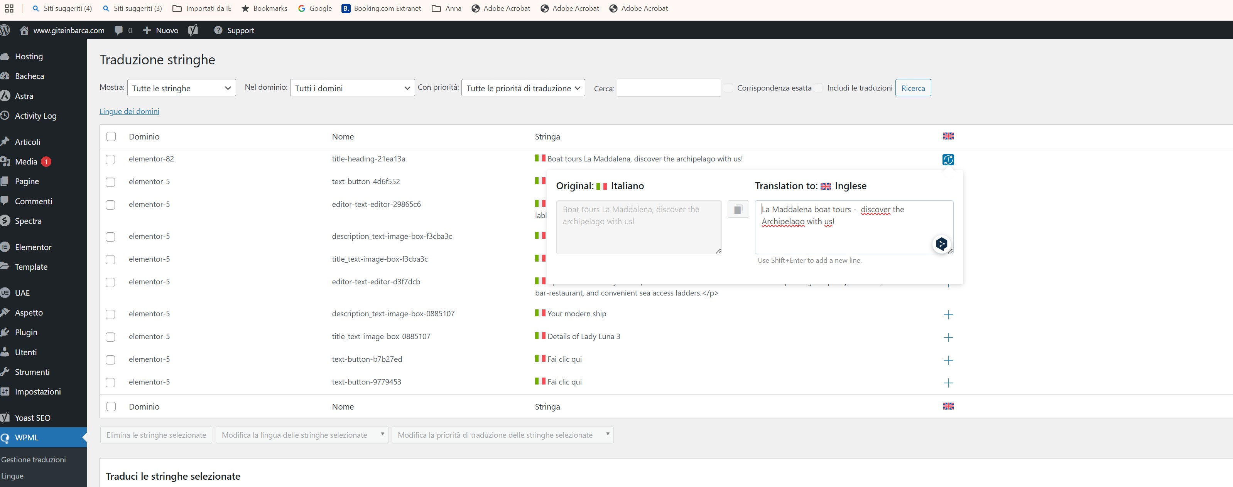
Task: Click the Yoast icon in admin bar
Action: tap(193, 30)
